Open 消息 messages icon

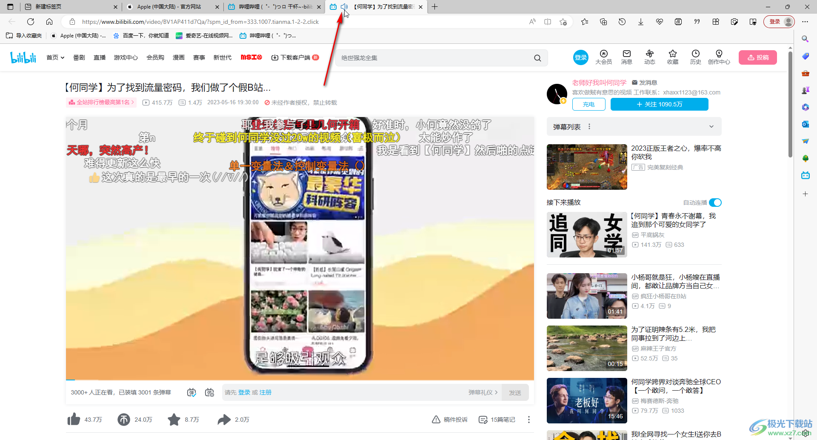tap(626, 57)
